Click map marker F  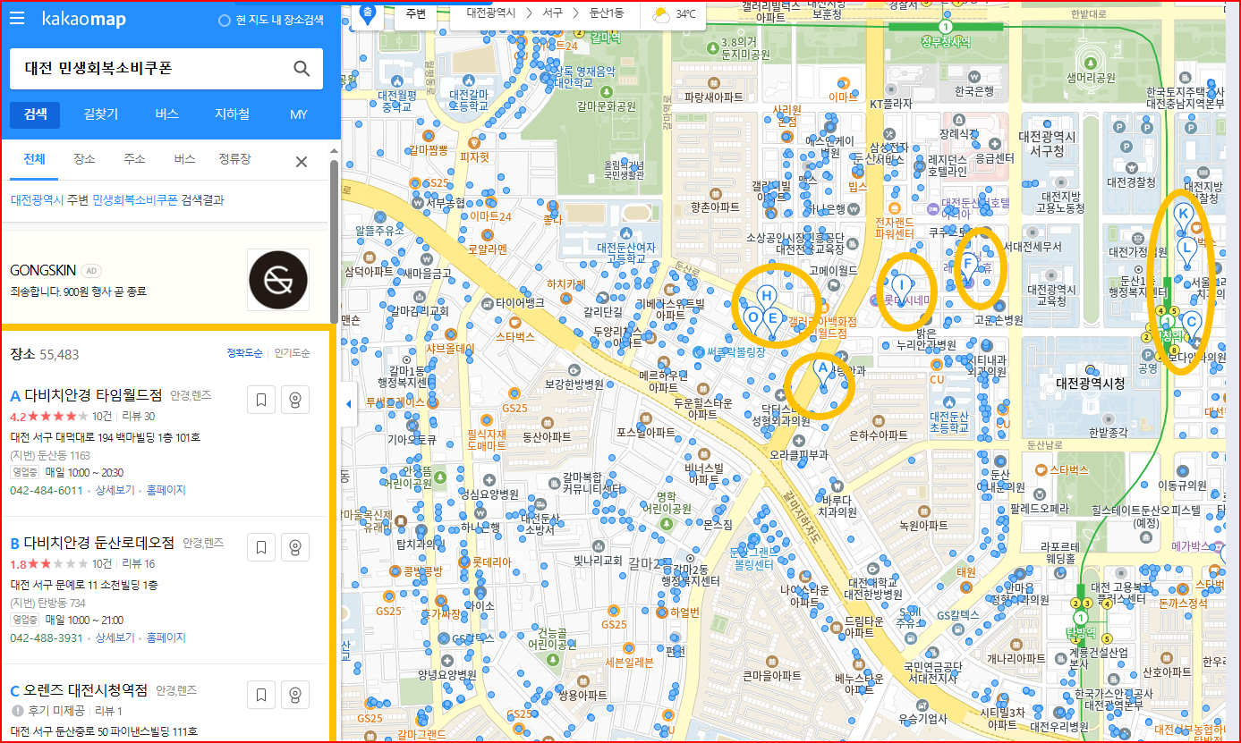967,265
